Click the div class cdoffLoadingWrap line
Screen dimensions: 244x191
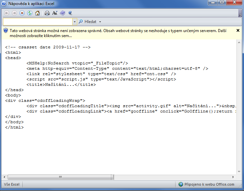(45, 101)
